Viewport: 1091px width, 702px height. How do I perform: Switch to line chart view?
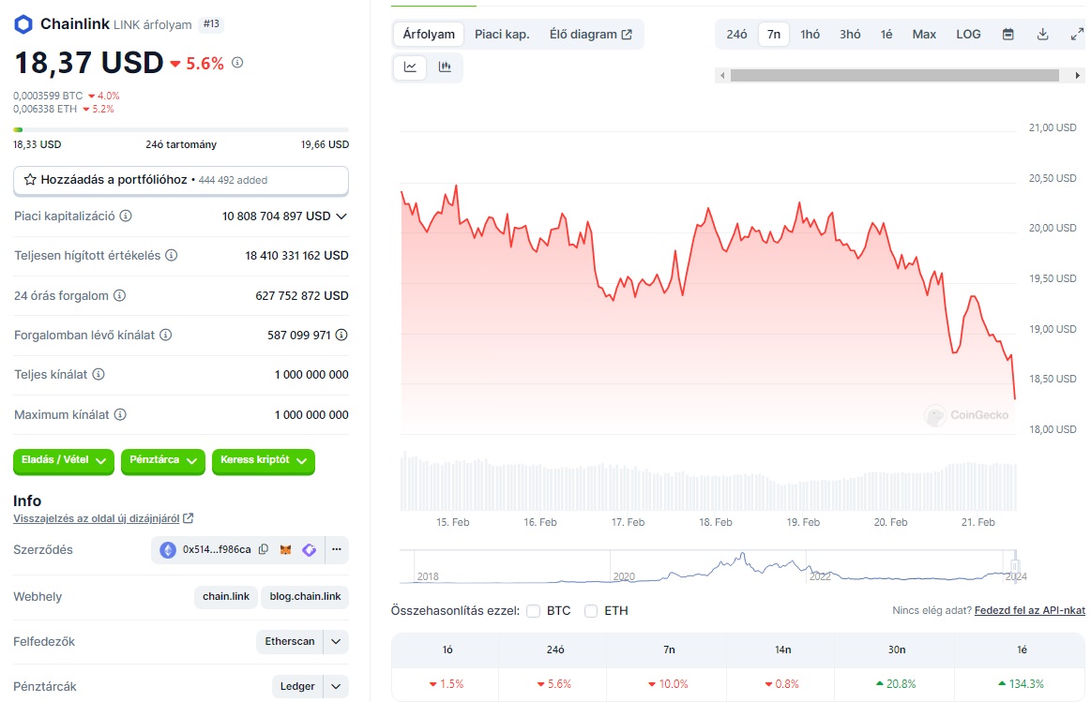pos(411,67)
